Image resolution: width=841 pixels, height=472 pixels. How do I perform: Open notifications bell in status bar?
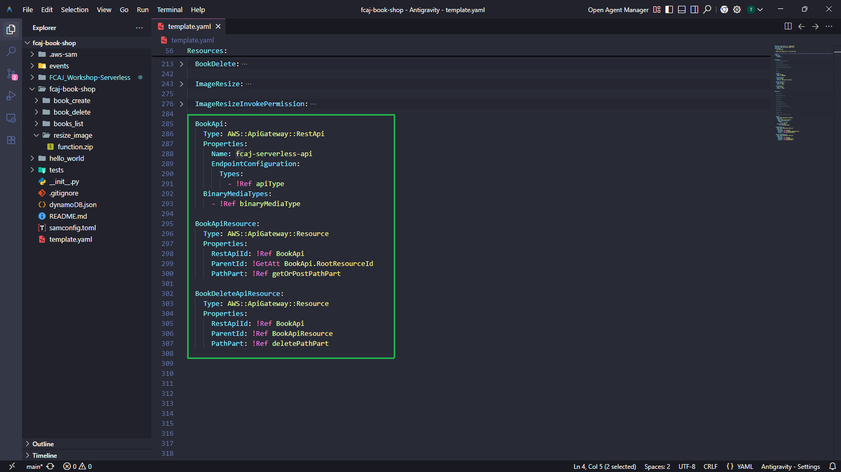833,467
